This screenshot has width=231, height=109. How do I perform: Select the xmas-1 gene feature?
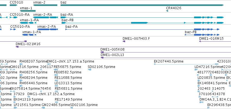coord(28,11)
